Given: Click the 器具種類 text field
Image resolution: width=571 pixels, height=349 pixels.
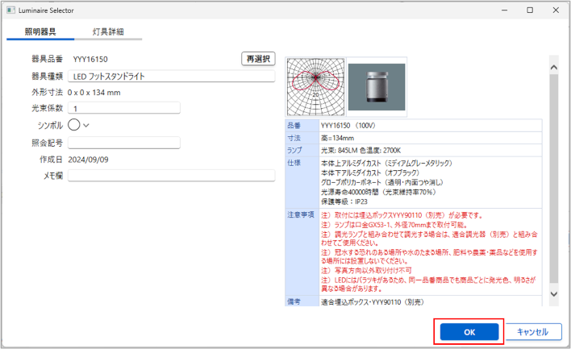Looking at the screenshot, I should tap(172, 77).
